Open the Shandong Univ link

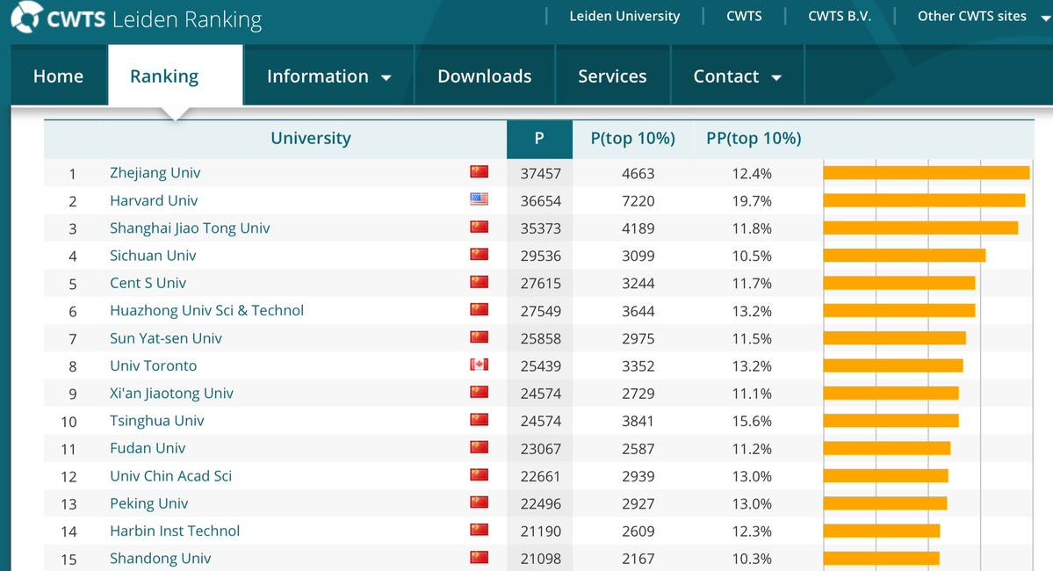[x=161, y=558]
